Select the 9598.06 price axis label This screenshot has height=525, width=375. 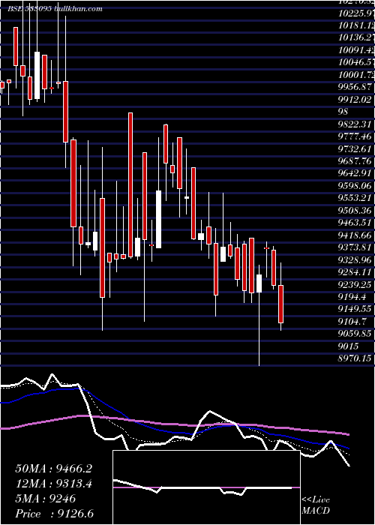355,186
